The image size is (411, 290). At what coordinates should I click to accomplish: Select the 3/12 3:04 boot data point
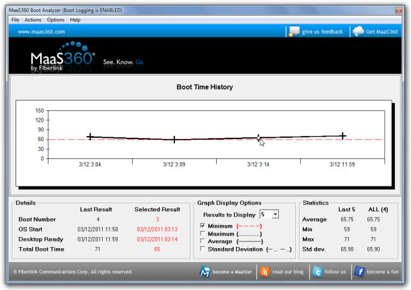[90, 137]
